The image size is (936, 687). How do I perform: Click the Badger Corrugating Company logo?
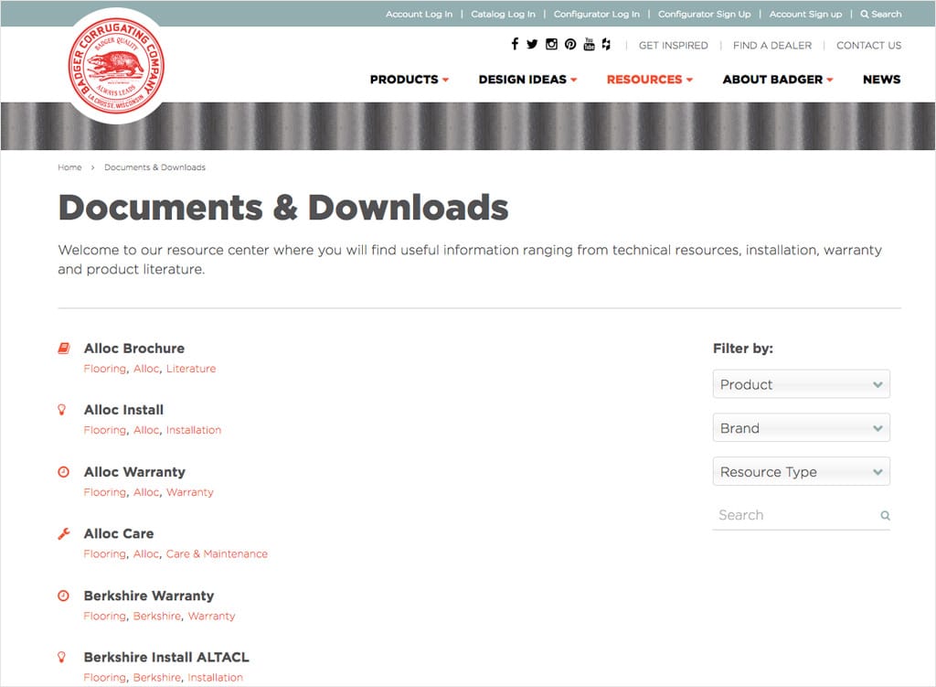tap(116, 66)
